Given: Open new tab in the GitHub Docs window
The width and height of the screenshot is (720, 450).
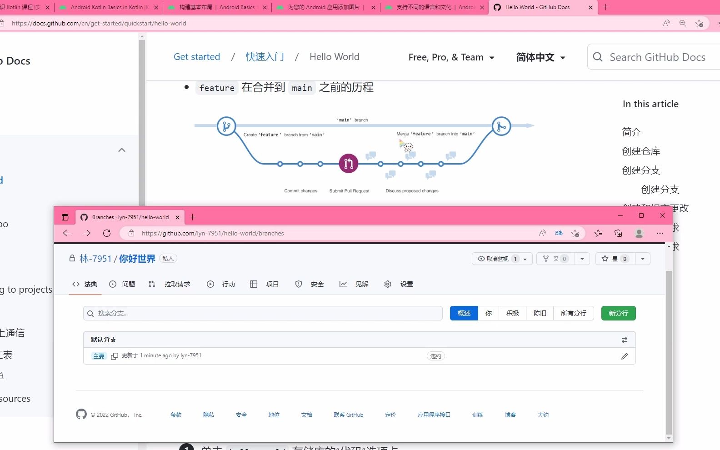Looking at the screenshot, I should pos(605,7).
